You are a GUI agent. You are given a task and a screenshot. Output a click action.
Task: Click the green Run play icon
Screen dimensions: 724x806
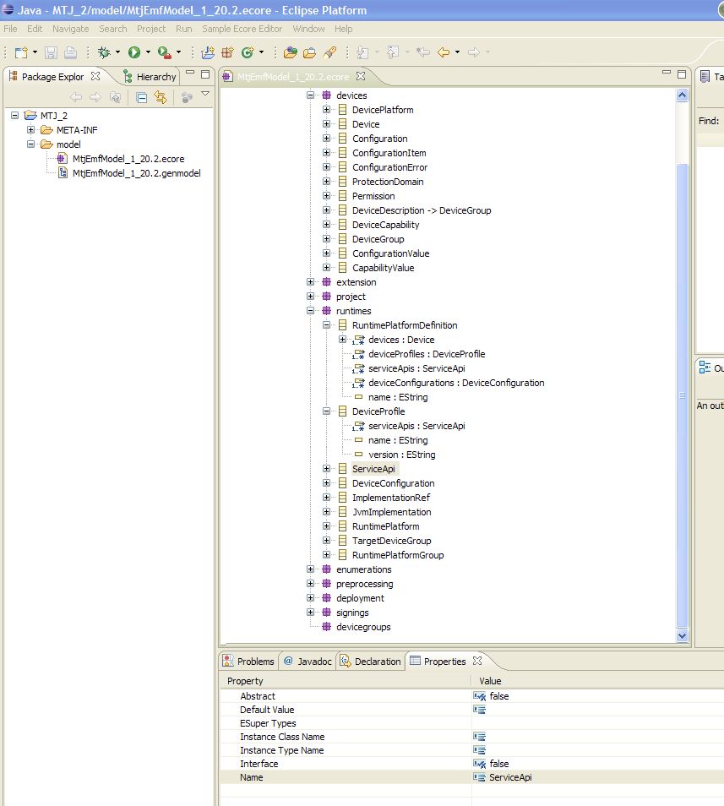point(134,52)
